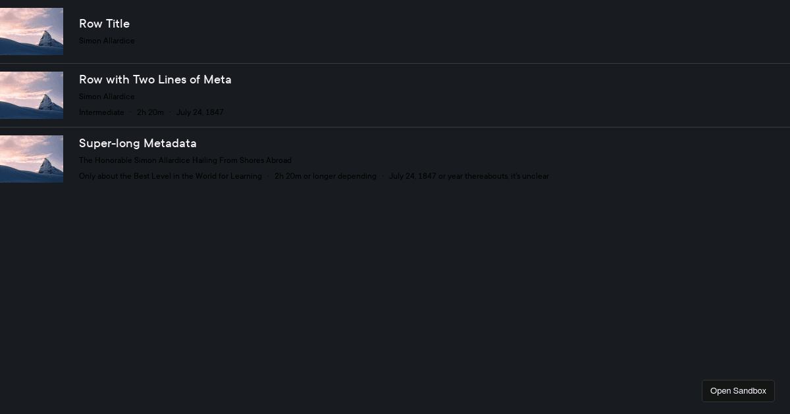The width and height of the screenshot is (790, 414).
Task: Select the Super-long Metadata title
Action: pos(138,143)
